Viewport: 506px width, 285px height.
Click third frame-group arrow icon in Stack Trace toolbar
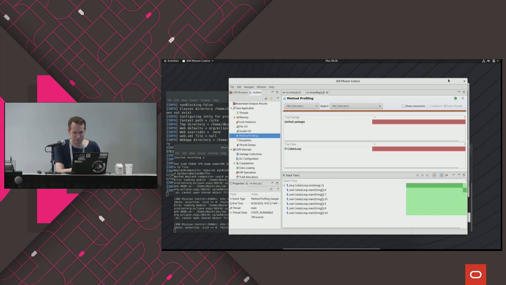click(427, 175)
